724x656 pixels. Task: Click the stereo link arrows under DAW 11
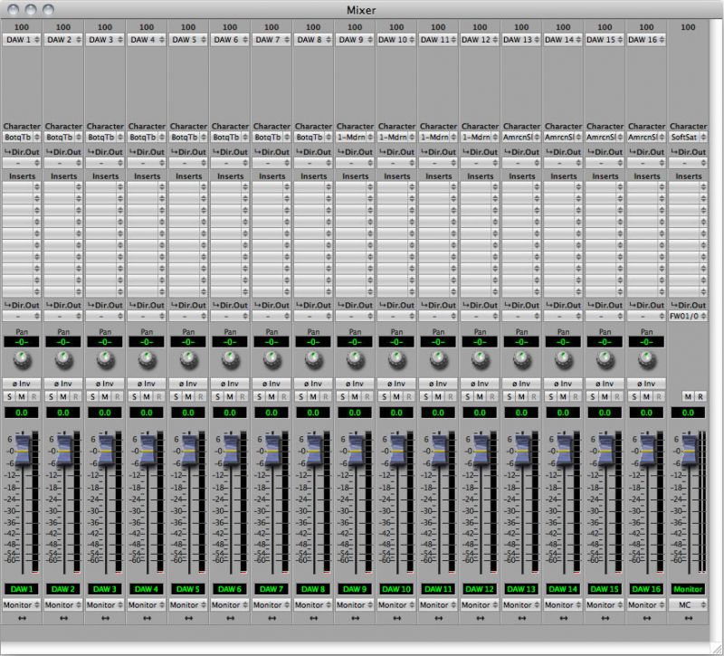439,618
